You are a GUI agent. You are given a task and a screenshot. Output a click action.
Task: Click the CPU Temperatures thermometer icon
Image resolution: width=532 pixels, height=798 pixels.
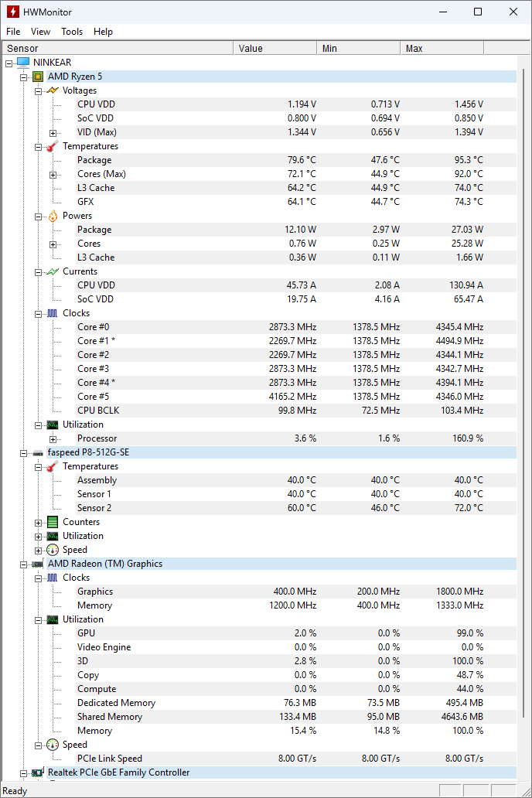[x=53, y=146]
